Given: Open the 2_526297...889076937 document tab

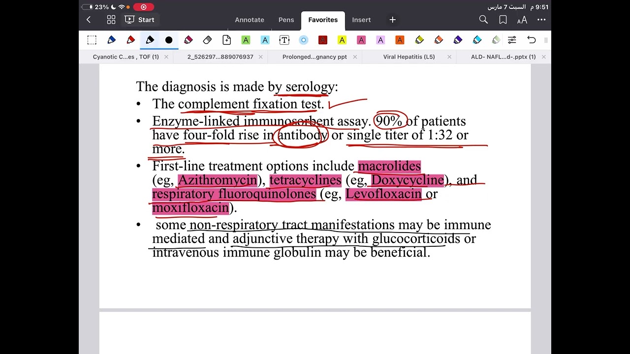Looking at the screenshot, I should [220, 57].
